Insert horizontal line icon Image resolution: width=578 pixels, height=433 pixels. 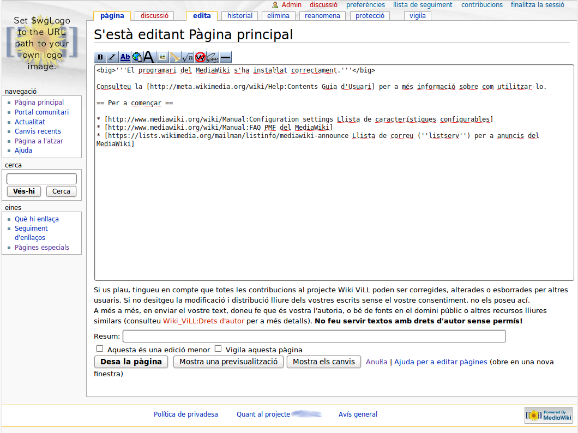(x=226, y=57)
